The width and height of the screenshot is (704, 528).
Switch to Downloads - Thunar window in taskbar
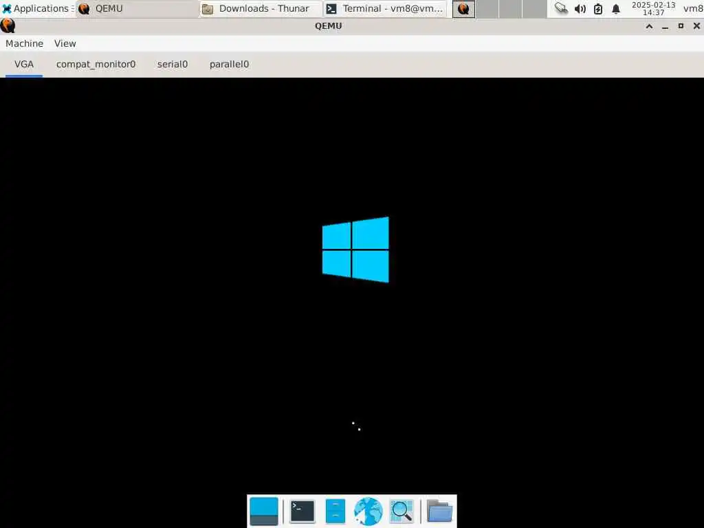pyautogui.click(x=261, y=8)
